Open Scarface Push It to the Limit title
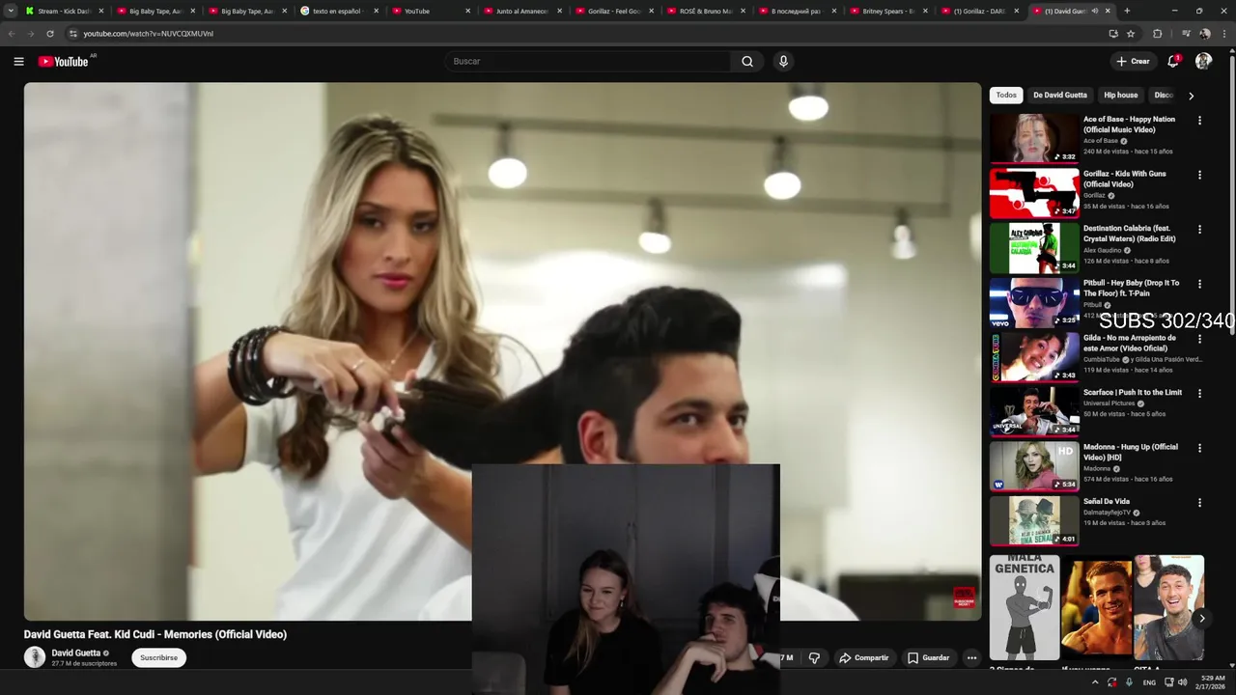This screenshot has height=695, width=1236. point(1133,392)
